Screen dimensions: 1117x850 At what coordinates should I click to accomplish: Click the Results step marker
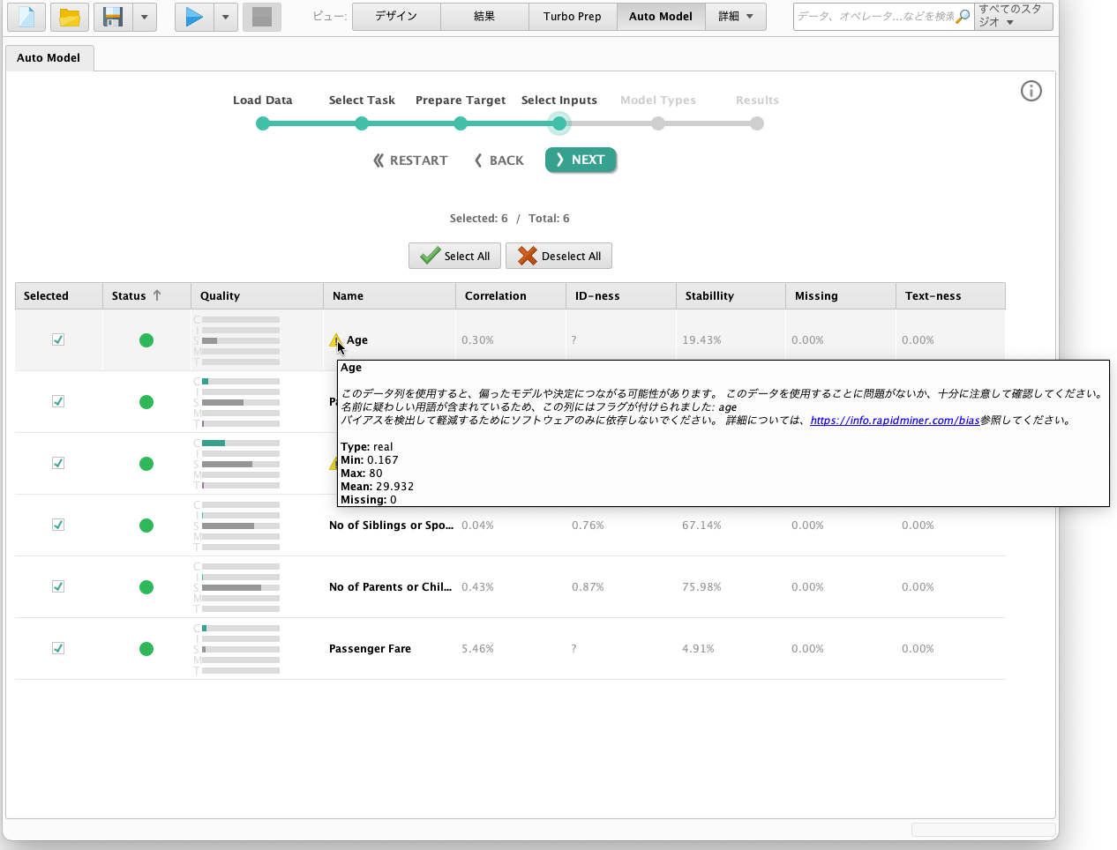(x=757, y=123)
